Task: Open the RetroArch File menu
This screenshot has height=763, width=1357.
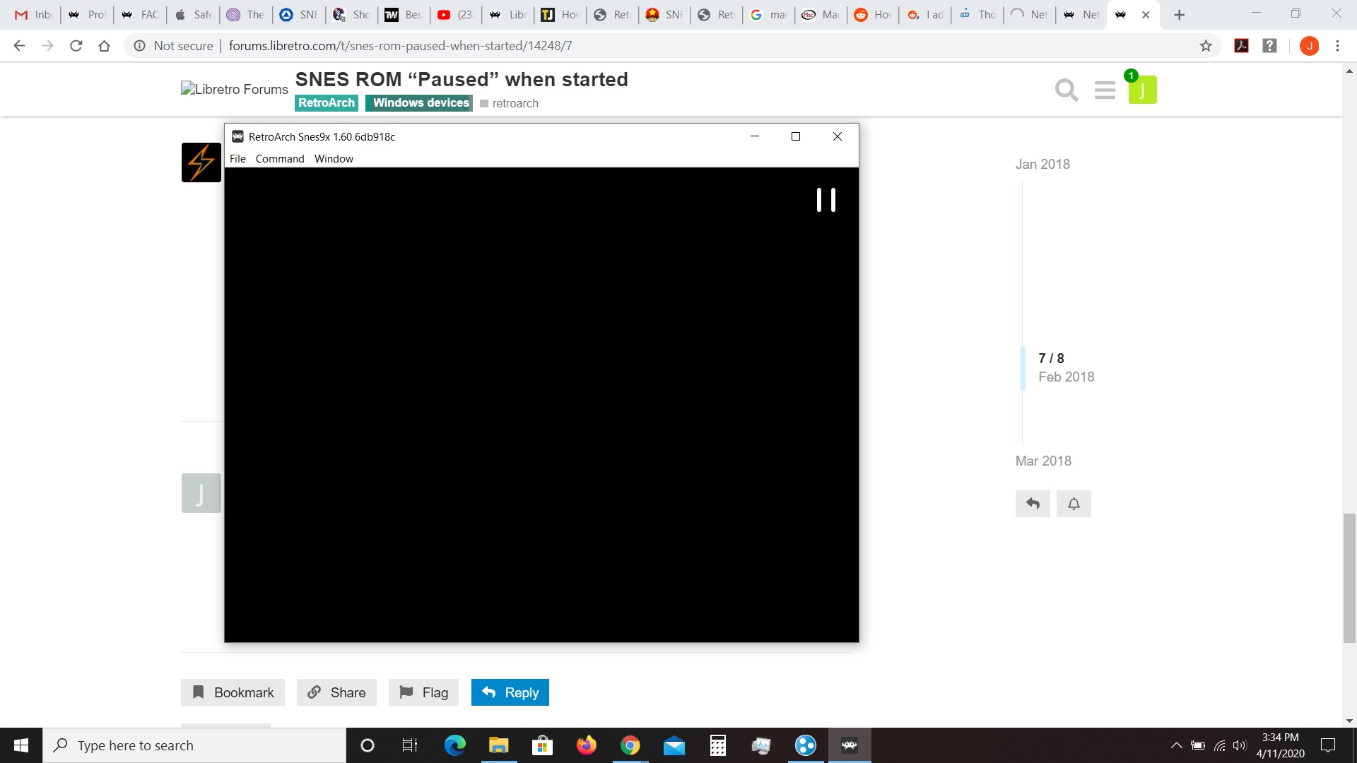Action: [x=237, y=159]
